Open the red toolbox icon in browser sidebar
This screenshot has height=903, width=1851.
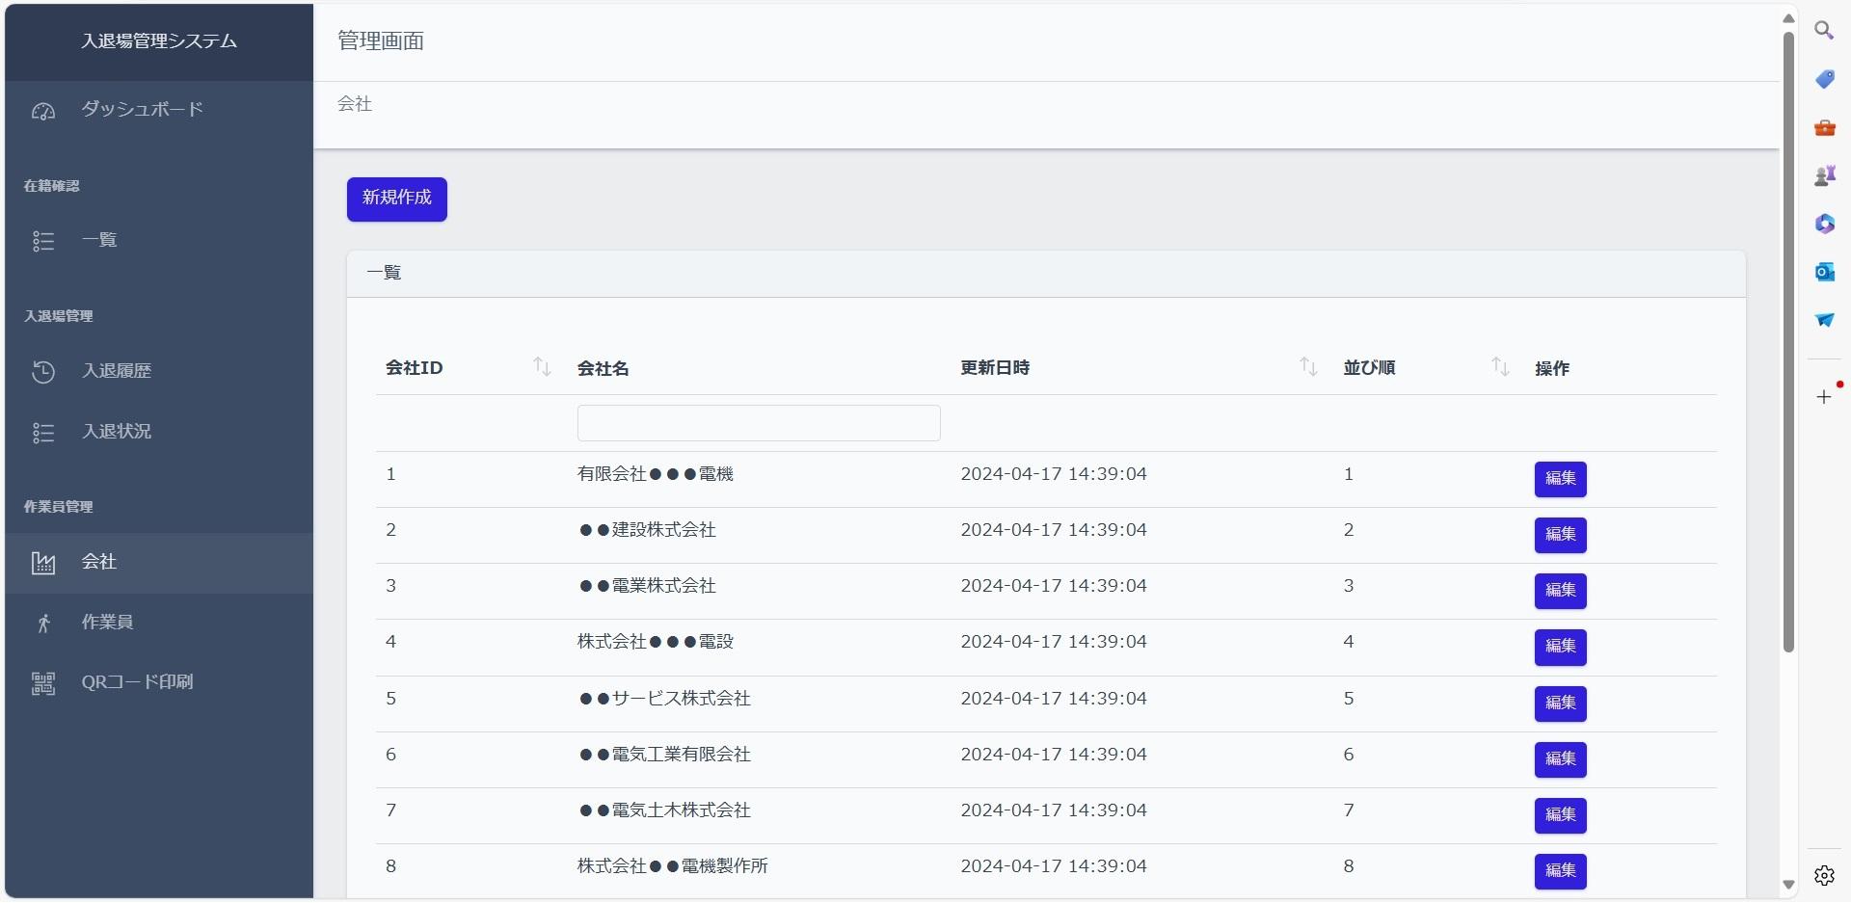click(x=1824, y=127)
